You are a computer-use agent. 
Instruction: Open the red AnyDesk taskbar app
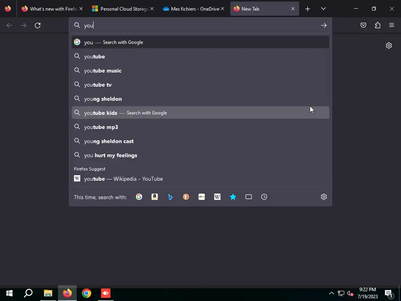point(106,293)
